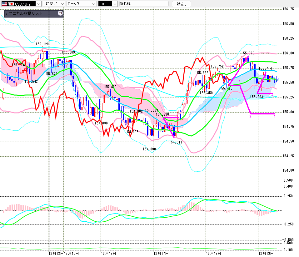Select the 154.390 low price label

coord(149,149)
